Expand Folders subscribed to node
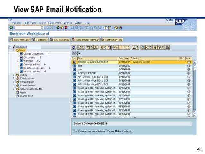 pyautogui.click(x=14, y=89)
